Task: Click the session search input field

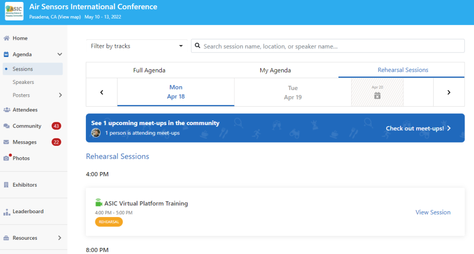Action: [328, 46]
